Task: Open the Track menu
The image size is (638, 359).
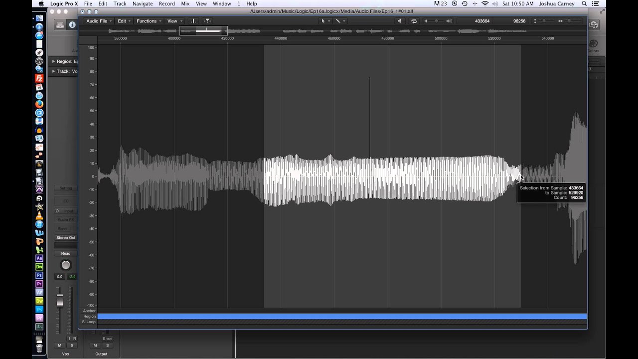Action: (x=120, y=3)
